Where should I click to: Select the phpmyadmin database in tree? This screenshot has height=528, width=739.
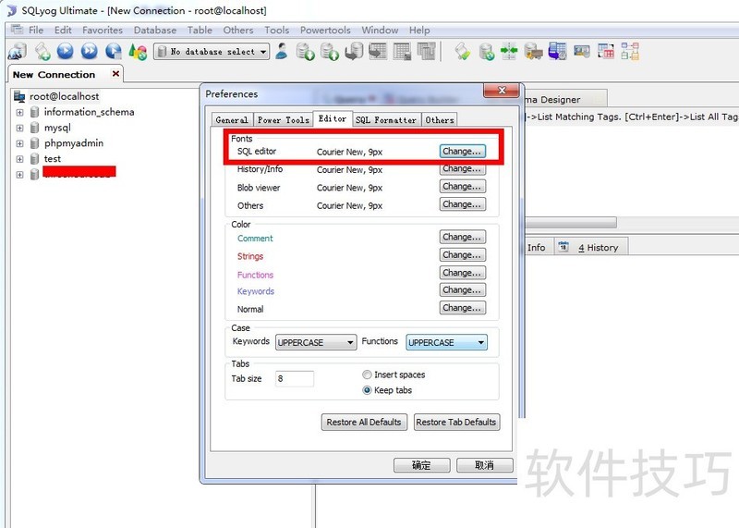pos(74,143)
